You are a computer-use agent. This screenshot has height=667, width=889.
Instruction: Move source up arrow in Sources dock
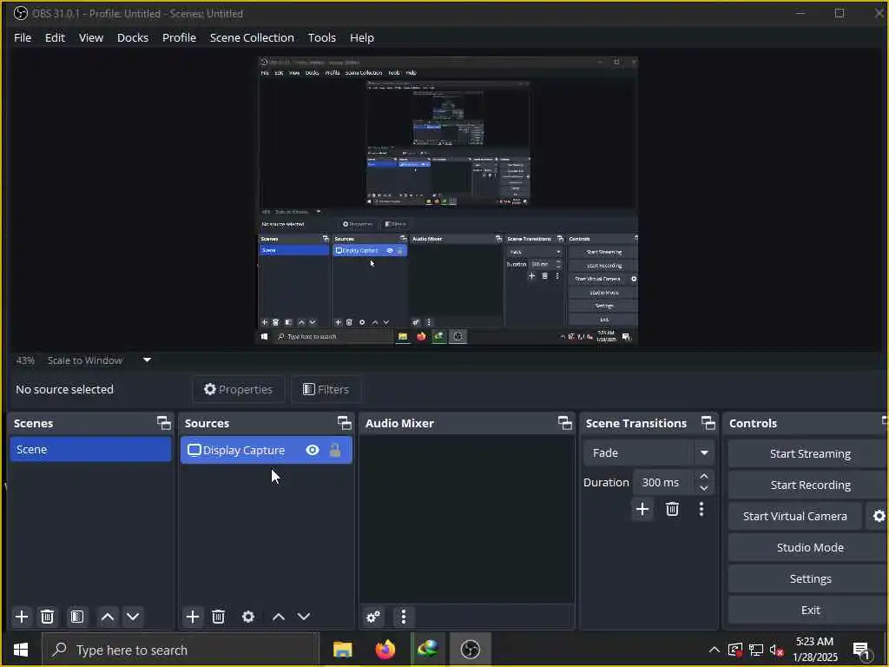point(279,617)
